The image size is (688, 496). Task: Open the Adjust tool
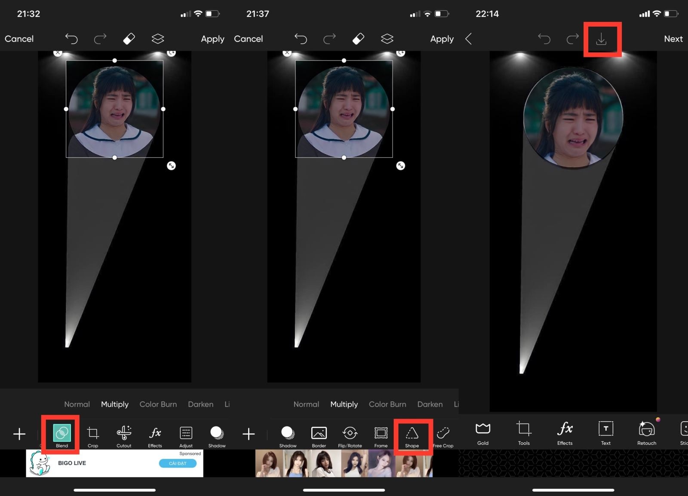pos(186,435)
